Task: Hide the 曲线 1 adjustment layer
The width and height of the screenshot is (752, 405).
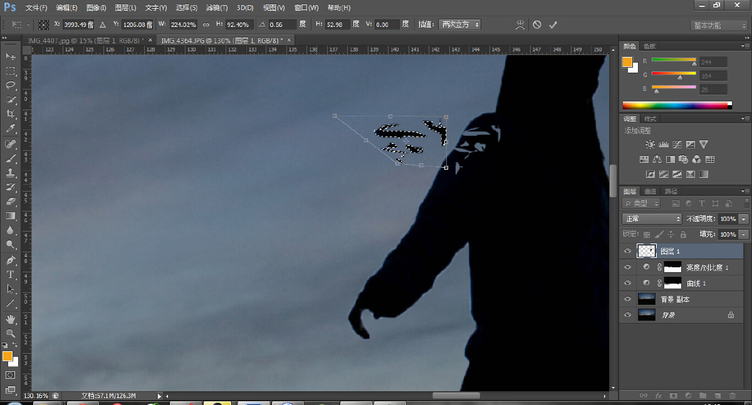Action: 627,284
